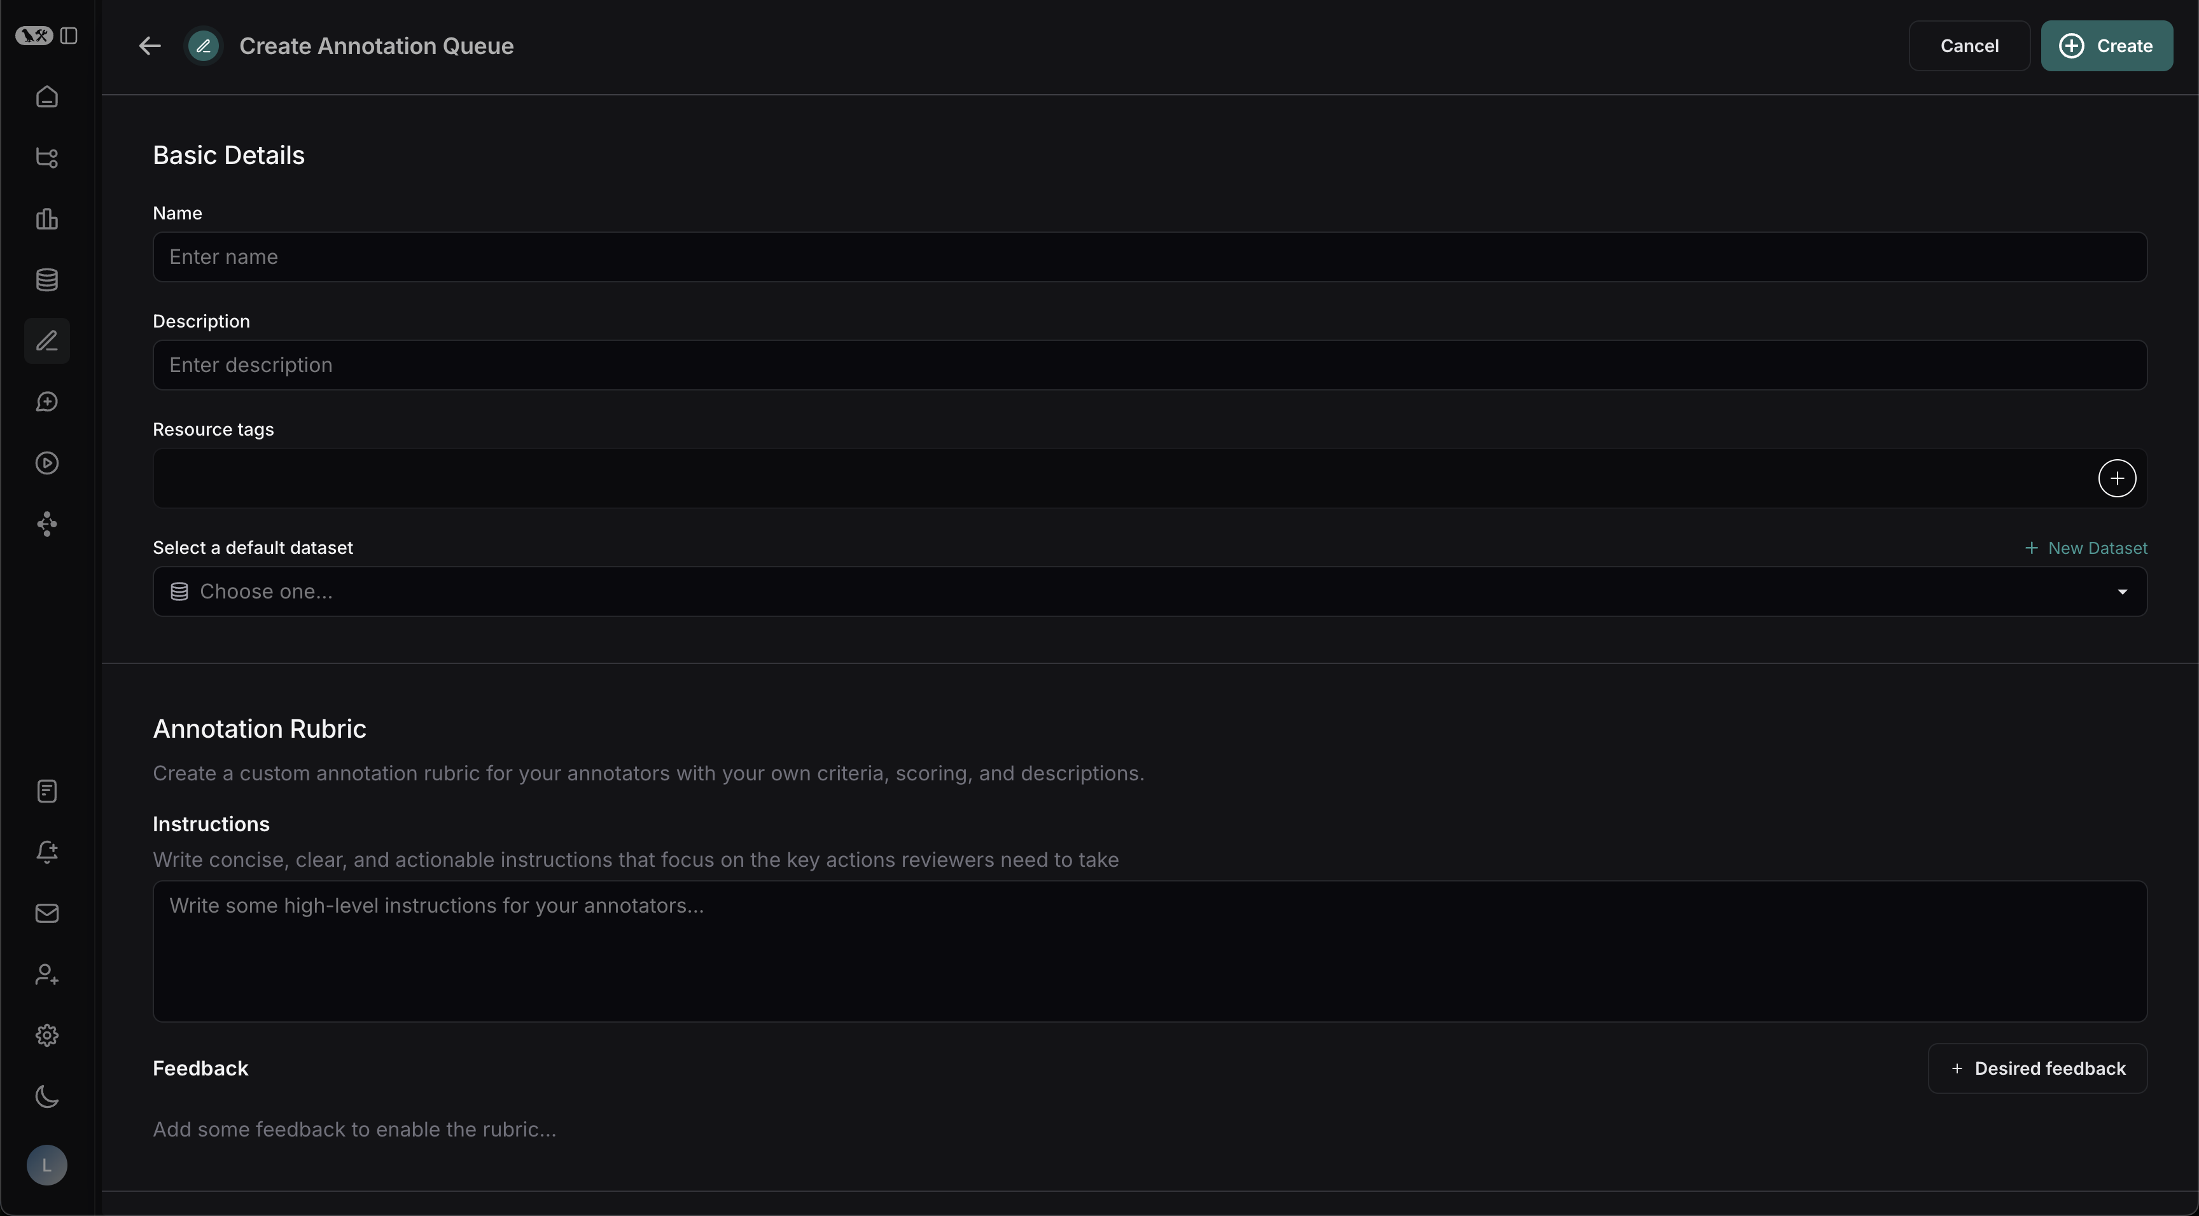
Task: Open Settings from the sidebar gear
Action: click(46, 1035)
